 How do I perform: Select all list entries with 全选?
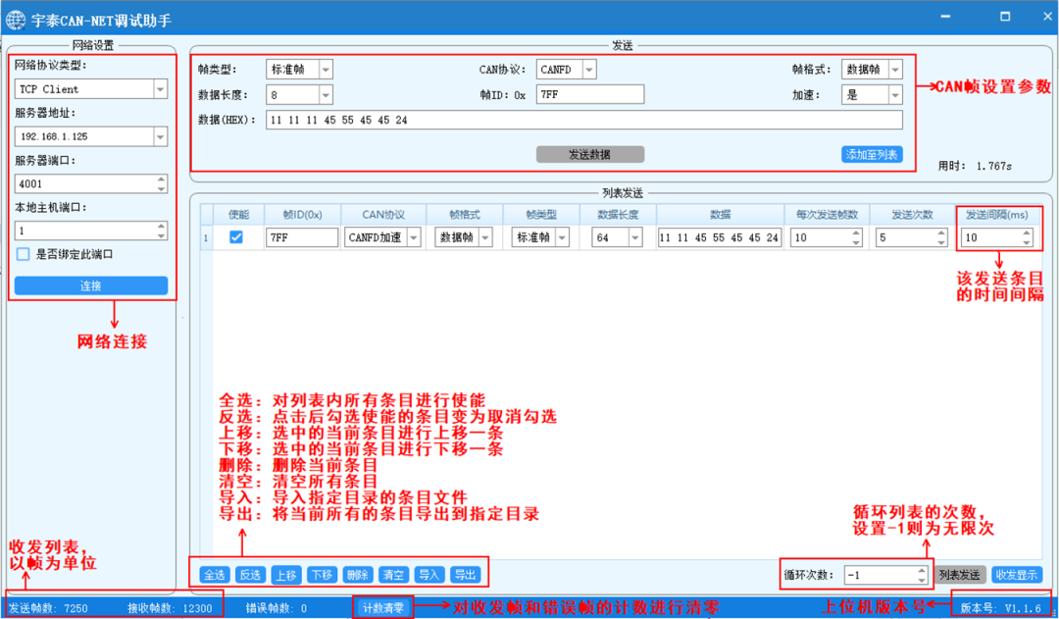214,575
